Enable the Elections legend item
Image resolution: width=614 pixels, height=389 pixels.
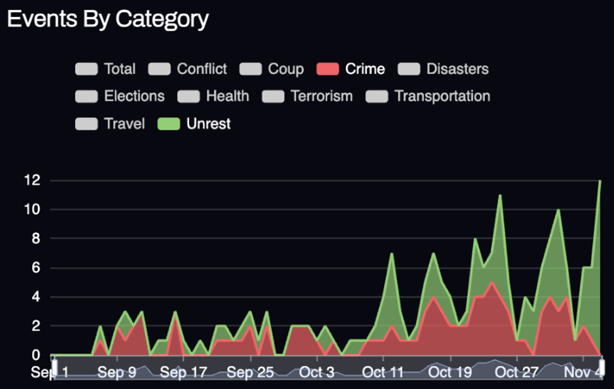(x=86, y=96)
